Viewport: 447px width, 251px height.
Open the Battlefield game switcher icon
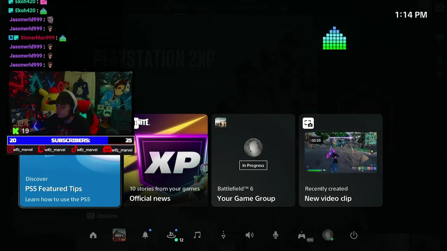[x=119, y=235]
